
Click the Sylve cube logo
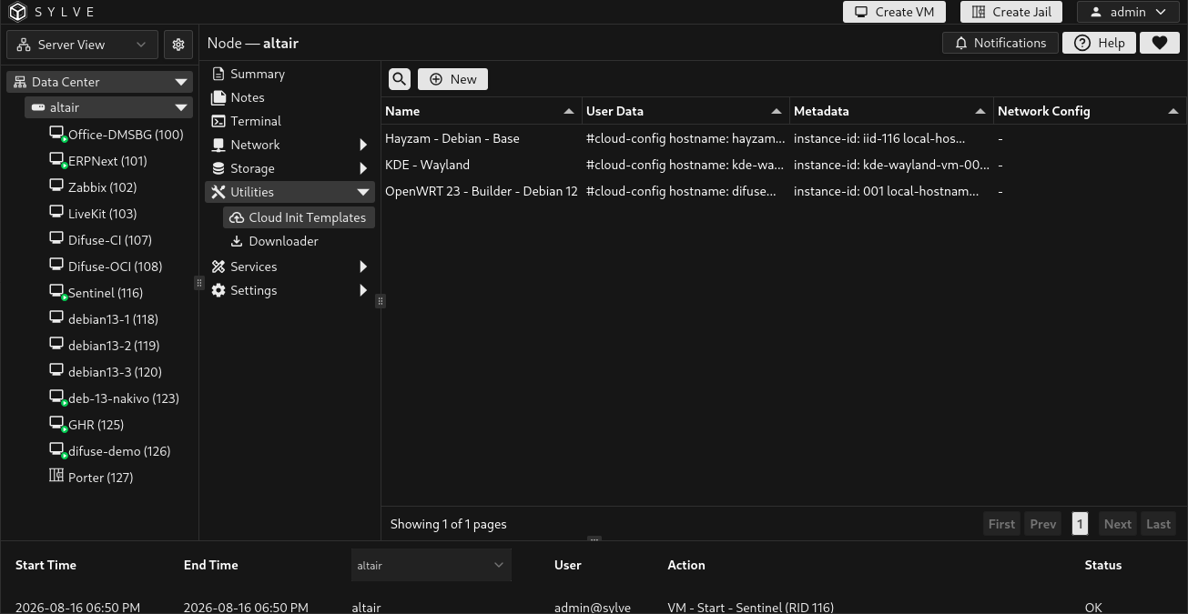18,12
